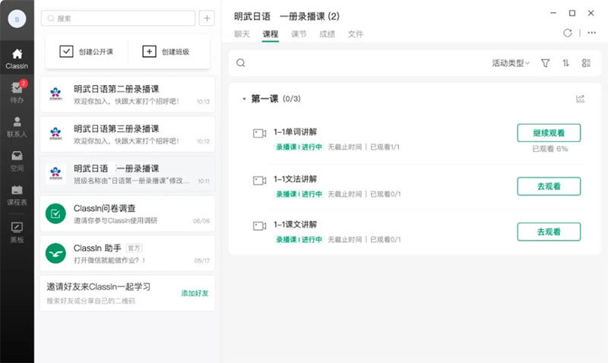Select the 明武日语第二册录播课 chat
This screenshot has height=363, width=608.
click(128, 94)
